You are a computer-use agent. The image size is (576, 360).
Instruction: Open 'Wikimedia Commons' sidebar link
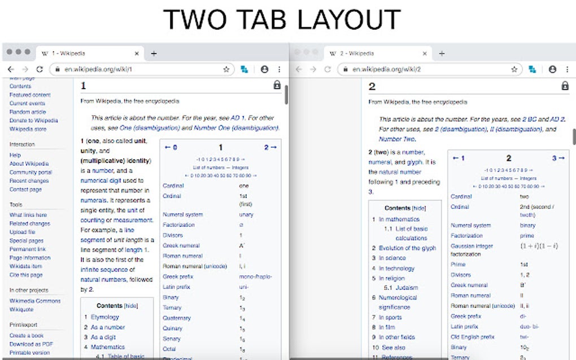click(35, 301)
